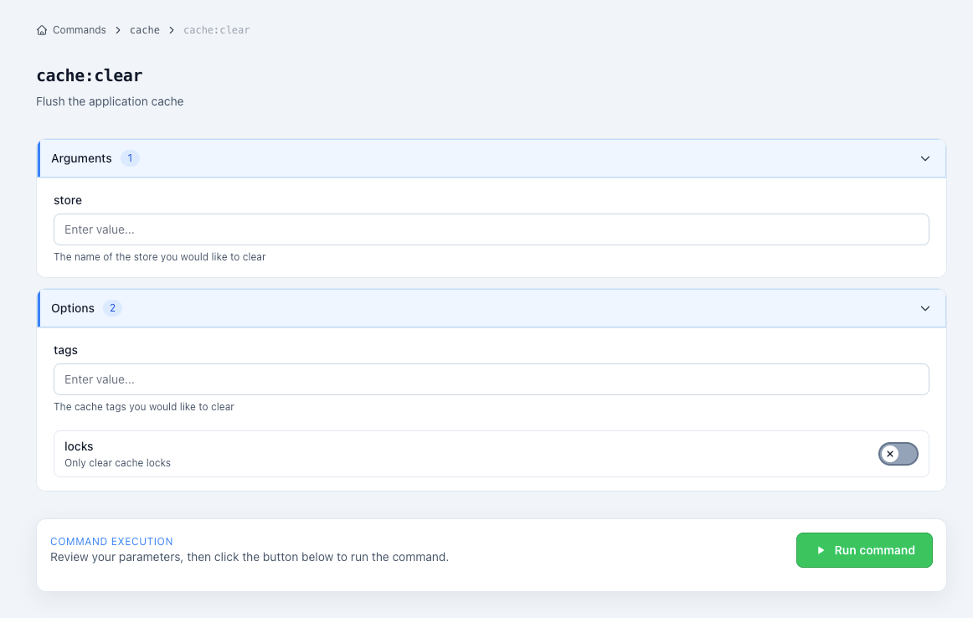Click the home icon in the breadcrumb
Viewport: 973px width, 618px height.
[x=42, y=30]
